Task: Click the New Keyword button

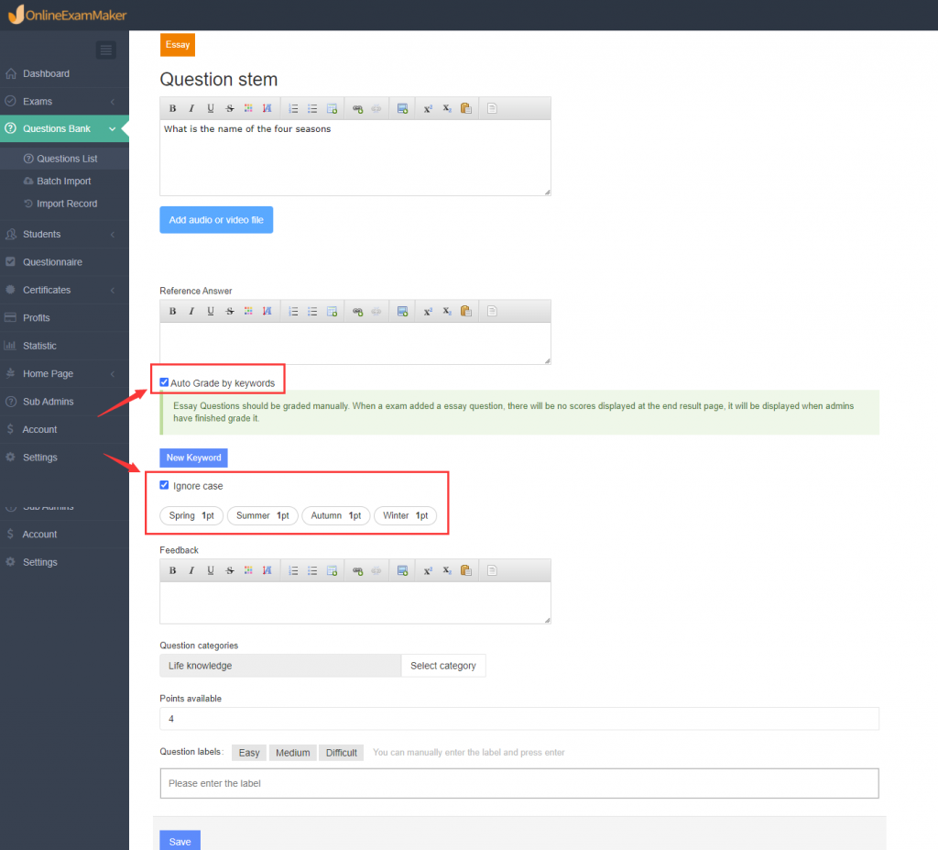Action: (192, 458)
